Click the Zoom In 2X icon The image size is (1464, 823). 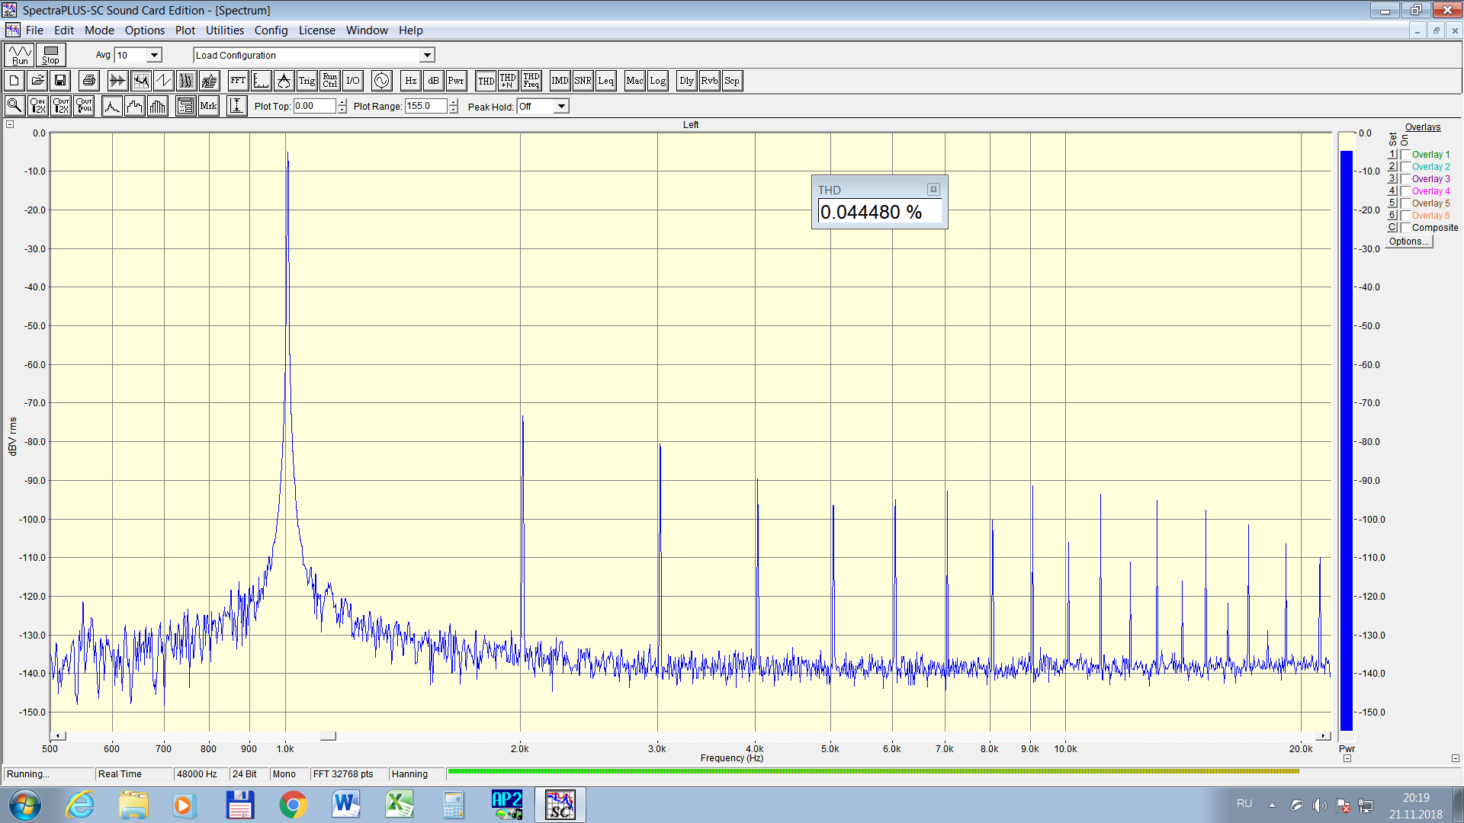coord(37,106)
